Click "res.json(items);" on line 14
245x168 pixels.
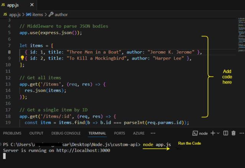[46, 90]
